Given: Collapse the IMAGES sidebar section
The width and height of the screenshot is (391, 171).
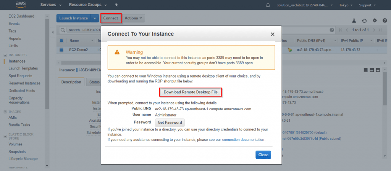Looking at the screenshot, I should 5,112.
